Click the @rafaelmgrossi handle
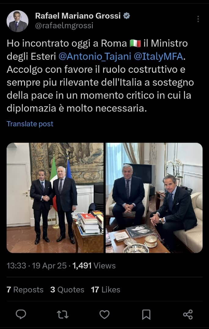209x329 pixels. coord(64,26)
